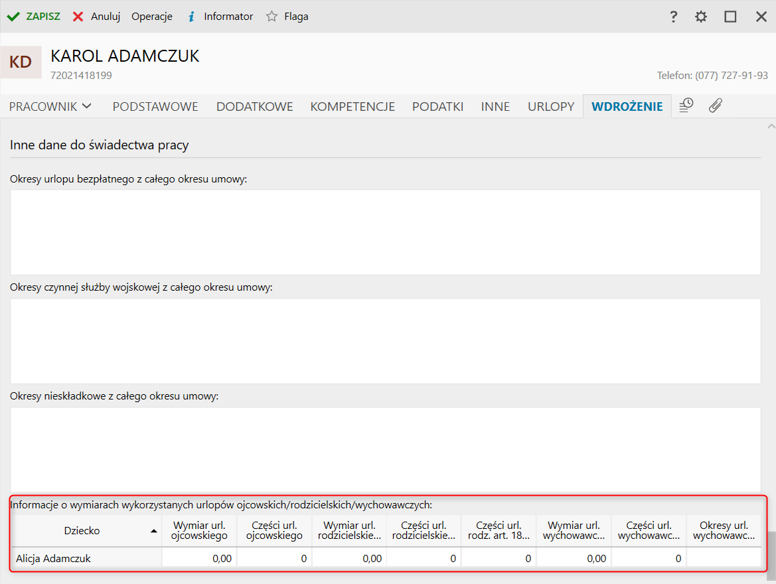Click the blue Informator info icon
This screenshot has height=584, width=776.
pyautogui.click(x=191, y=17)
